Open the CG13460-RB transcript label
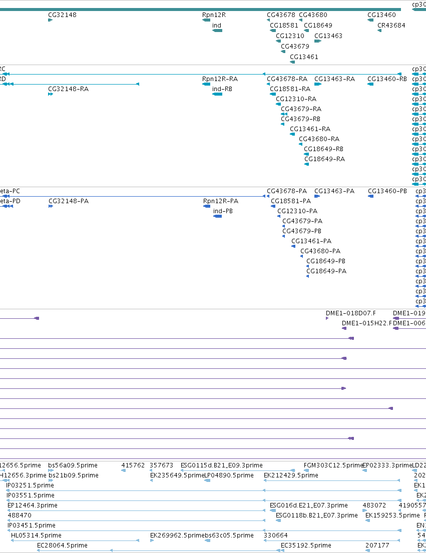Viewport: 426px width, 553px height. pyautogui.click(x=387, y=79)
